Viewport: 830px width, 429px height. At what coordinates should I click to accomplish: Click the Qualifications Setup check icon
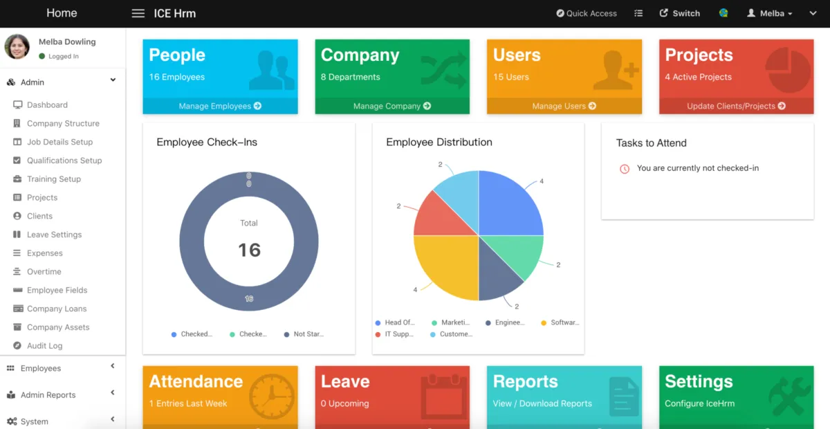17,161
